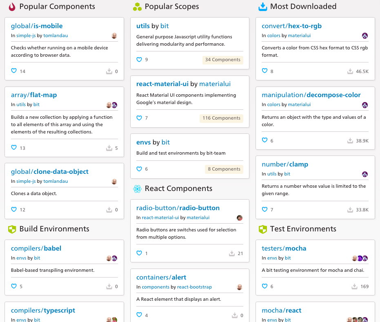Screen dimensions: 380x322
Task: Open the envs scope title link
Action: pos(144,142)
